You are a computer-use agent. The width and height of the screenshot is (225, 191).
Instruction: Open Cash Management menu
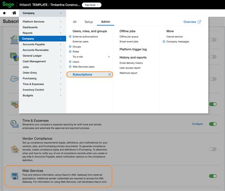point(42,61)
